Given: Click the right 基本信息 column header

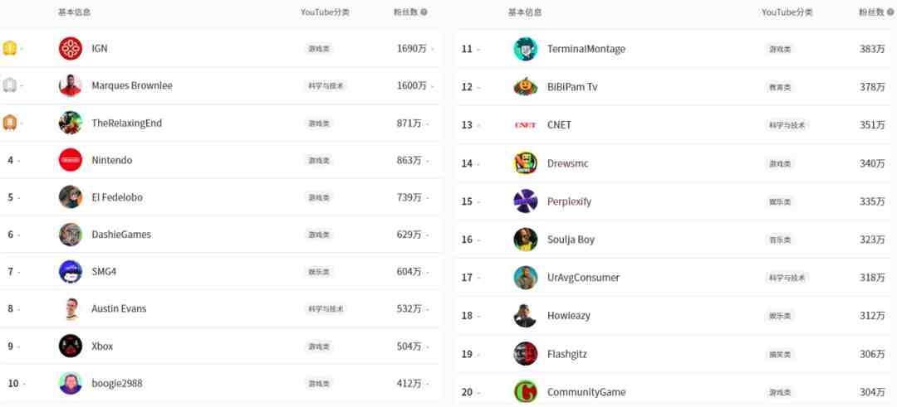Looking at the screenshot, I should click(525, 12).
